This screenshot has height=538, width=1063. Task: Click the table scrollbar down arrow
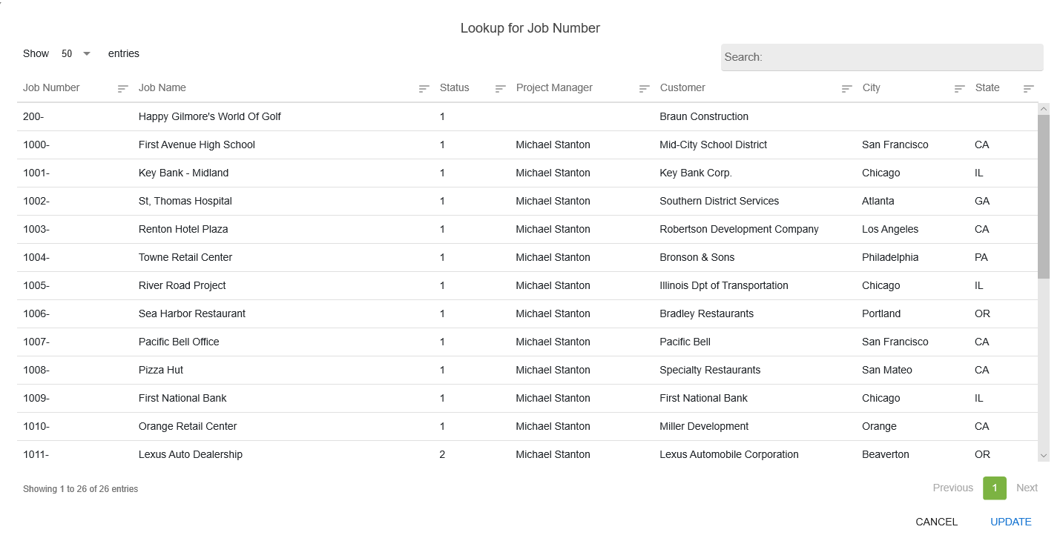(x=1044, y=455)
